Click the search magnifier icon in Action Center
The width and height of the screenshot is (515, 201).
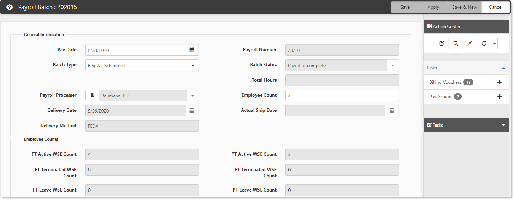456,43
